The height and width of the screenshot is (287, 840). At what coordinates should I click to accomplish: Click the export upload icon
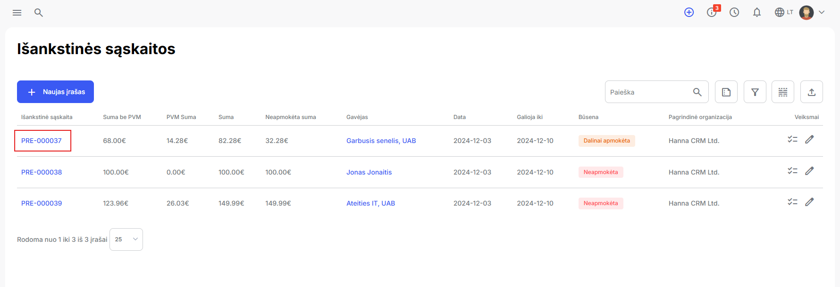pos(812,92)
